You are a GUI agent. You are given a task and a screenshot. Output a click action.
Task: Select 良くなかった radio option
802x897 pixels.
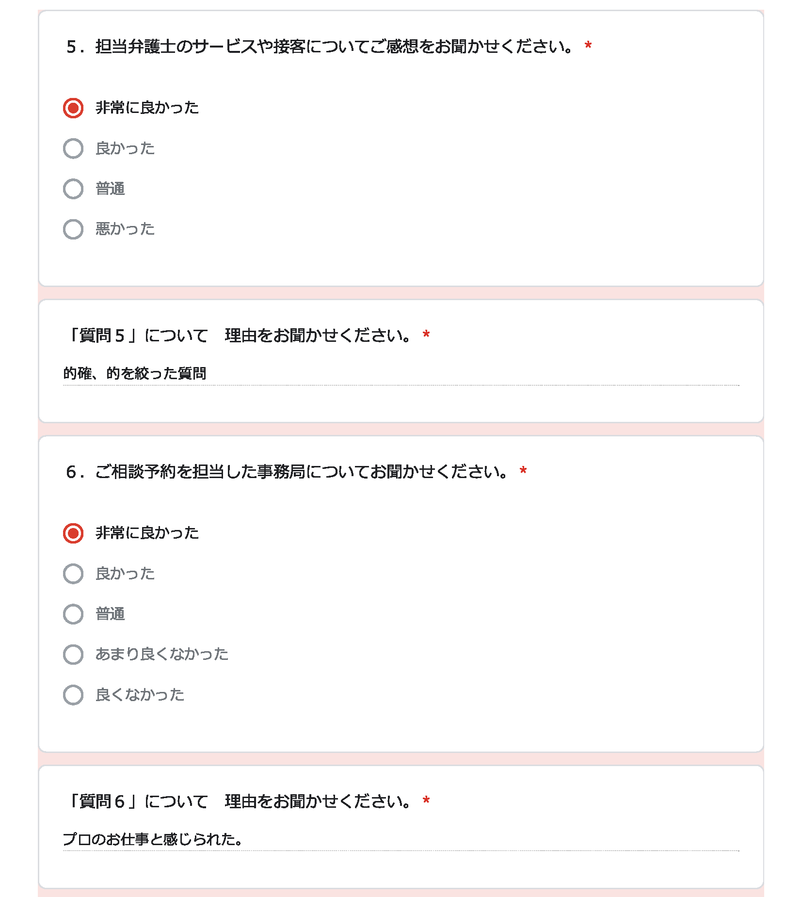point(73,695)
